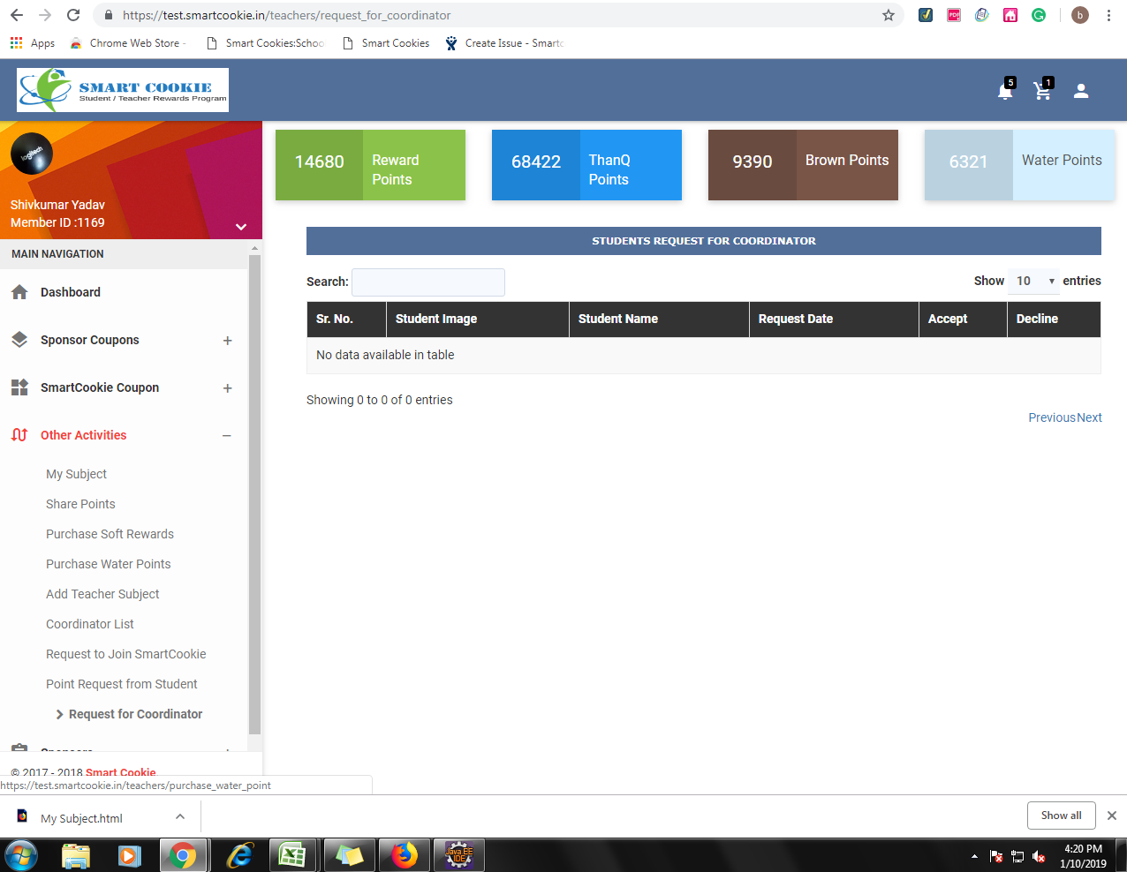Open Firefox from the Windows taskbar
The height and width of the screenshot is (872, 1127).
coord(405,855)
